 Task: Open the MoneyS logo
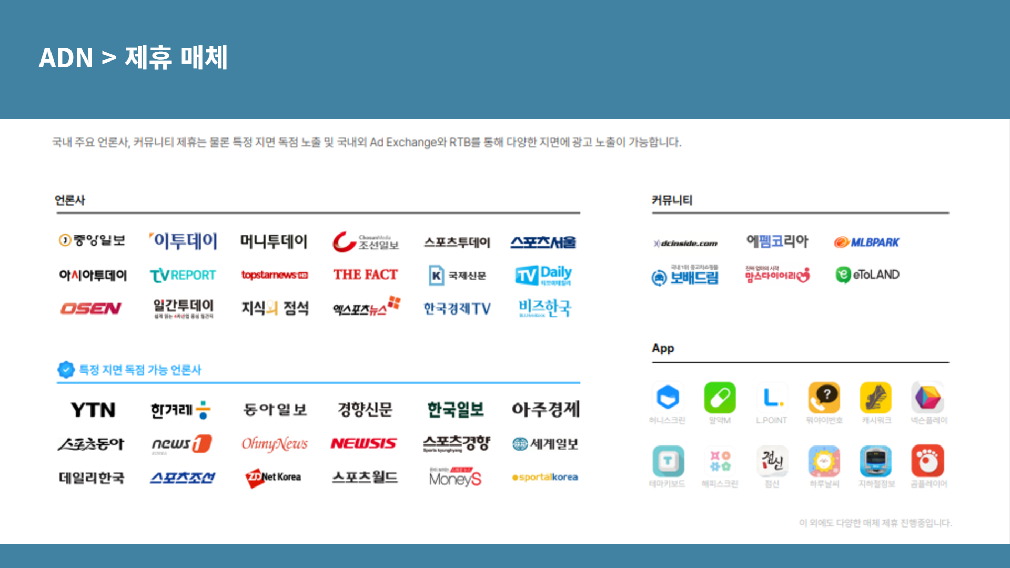(455, 477)
